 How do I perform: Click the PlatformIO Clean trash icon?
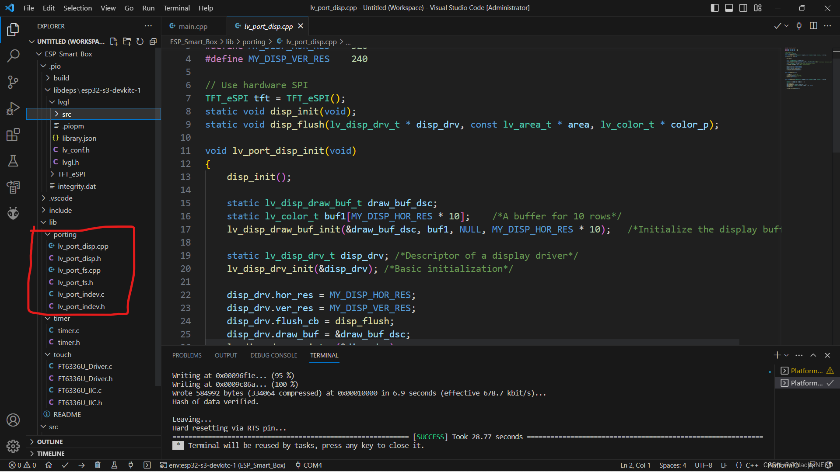coord(98,465)
